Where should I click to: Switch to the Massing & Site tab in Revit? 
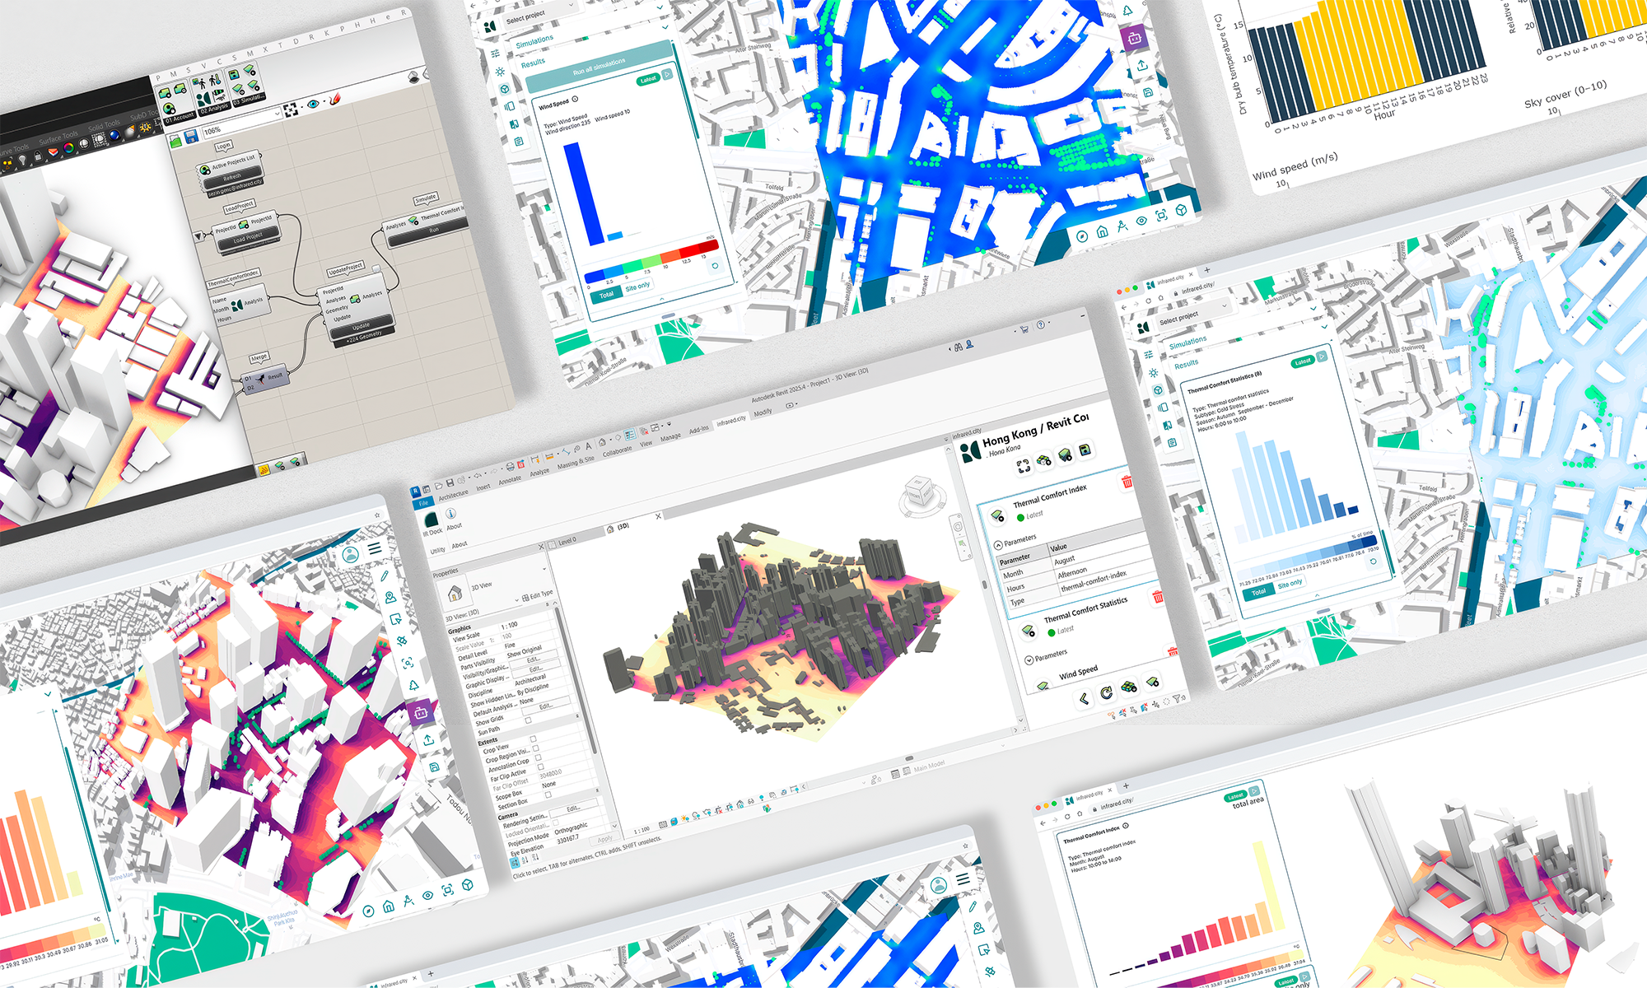[576, 462]
